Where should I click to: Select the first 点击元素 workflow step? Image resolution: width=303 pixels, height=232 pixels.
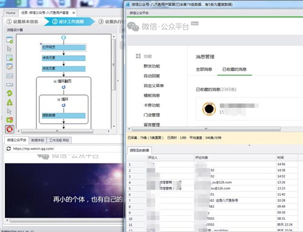(64, 58)
